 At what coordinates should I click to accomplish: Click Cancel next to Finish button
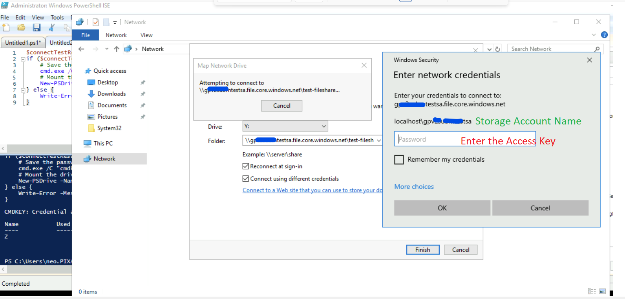tap(461, 250)
